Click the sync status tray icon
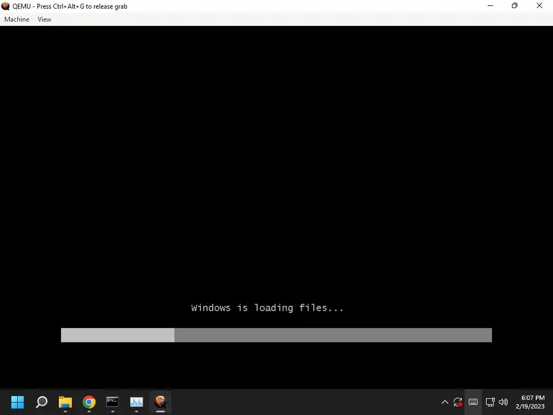Screen dimensions: 553x415 click(x=458, y=402)
